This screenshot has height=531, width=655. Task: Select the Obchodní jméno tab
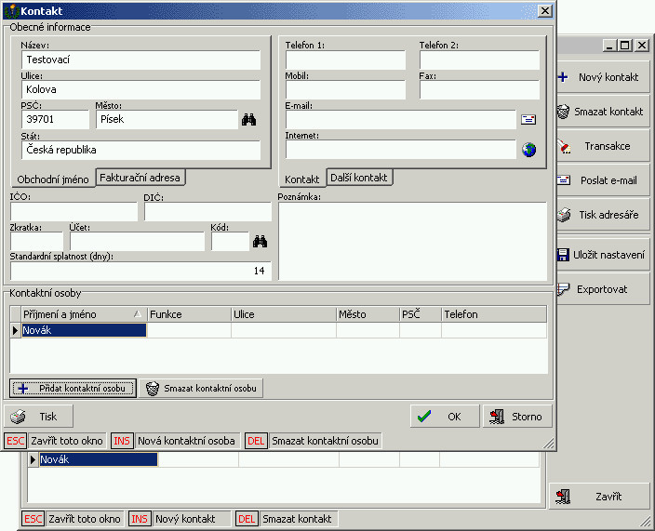click(x=53, y=179)
